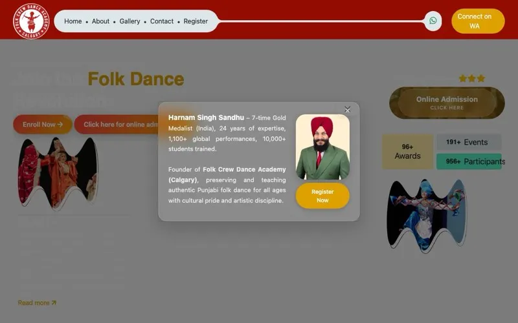Click the Folk Crew Dance Academy logo
Image resolution: width=518 pixels, height=323 pixels.
point(31,21)
